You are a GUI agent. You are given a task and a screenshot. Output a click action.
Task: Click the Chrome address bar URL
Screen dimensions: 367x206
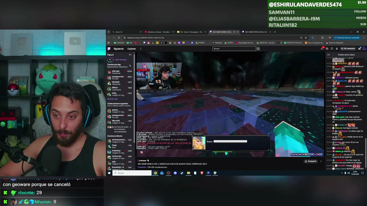tap(146, 38)
